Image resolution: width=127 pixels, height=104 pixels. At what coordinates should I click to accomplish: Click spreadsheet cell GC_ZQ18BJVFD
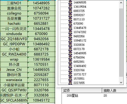coord(14,39)
